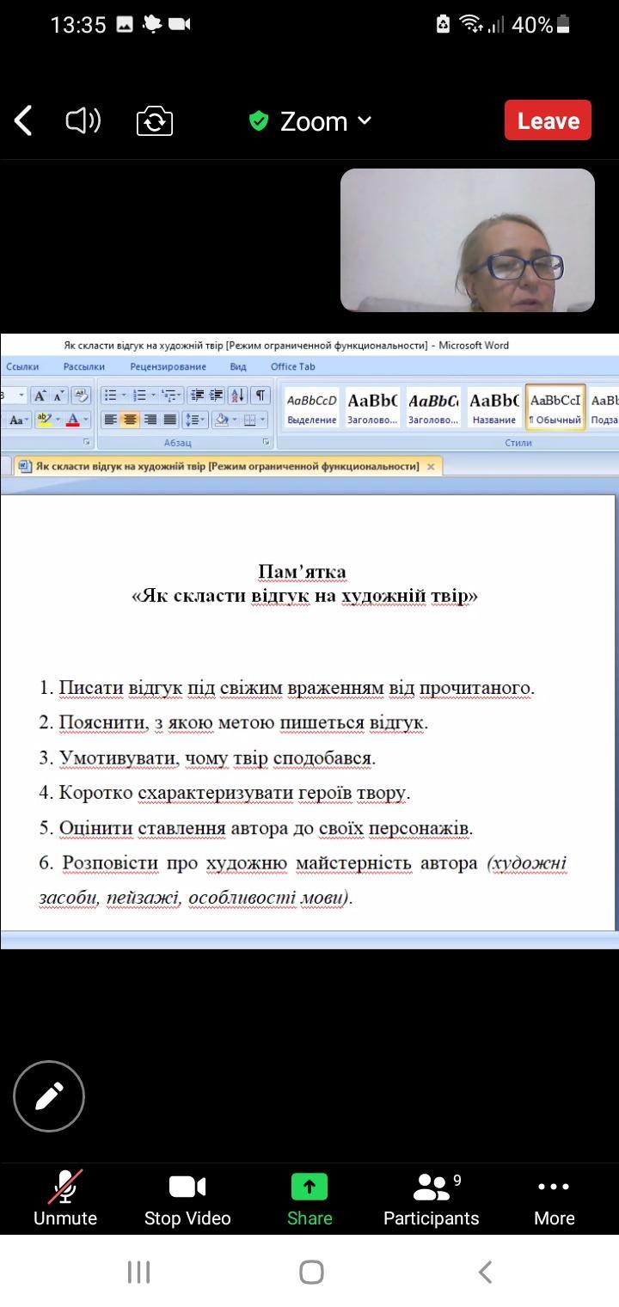
Task: Increase paragraph indent
Action: (x=217, y=396)
